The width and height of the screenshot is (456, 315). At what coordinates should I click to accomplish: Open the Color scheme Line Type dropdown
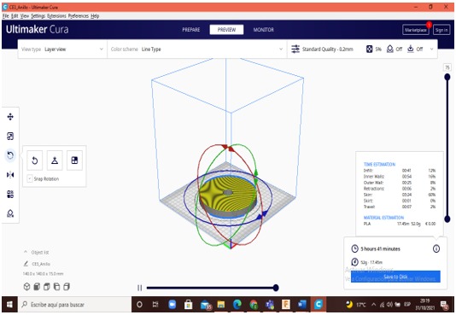197,50
